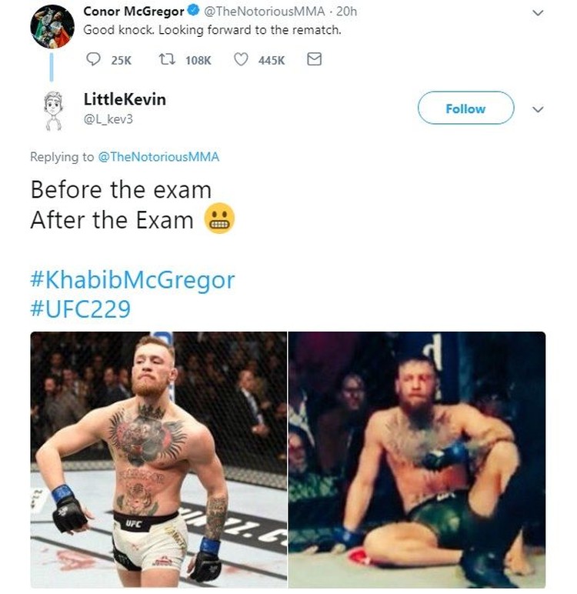Open Conor McGregor's profile avatar

pyautogui.click(x=52, y=26)
